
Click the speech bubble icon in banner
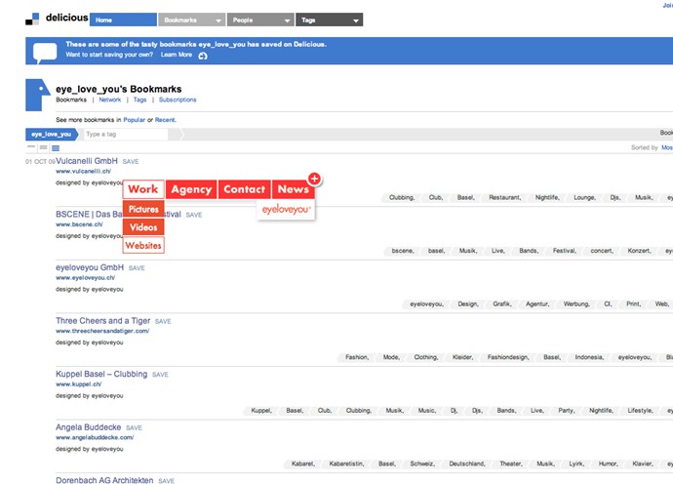click(45, 53)
